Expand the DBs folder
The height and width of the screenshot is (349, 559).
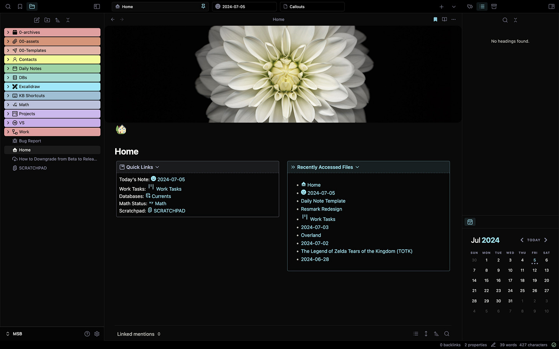pyautogui.click(x=52, y=77)
